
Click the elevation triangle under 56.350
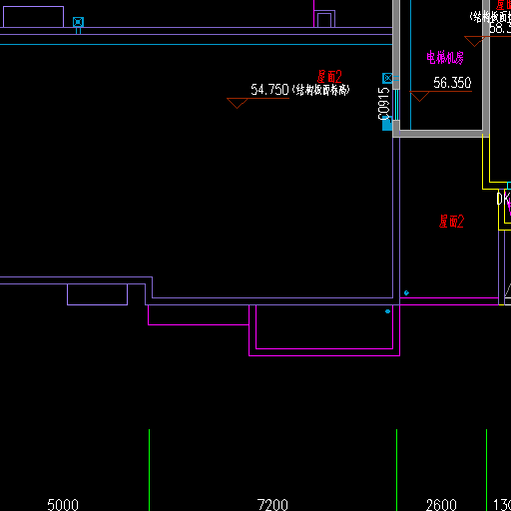point(419,96)
